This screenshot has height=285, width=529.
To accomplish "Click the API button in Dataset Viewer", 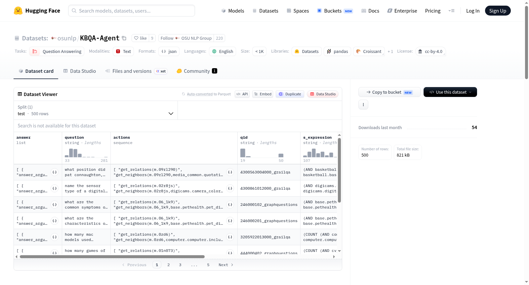I will 242,94.
